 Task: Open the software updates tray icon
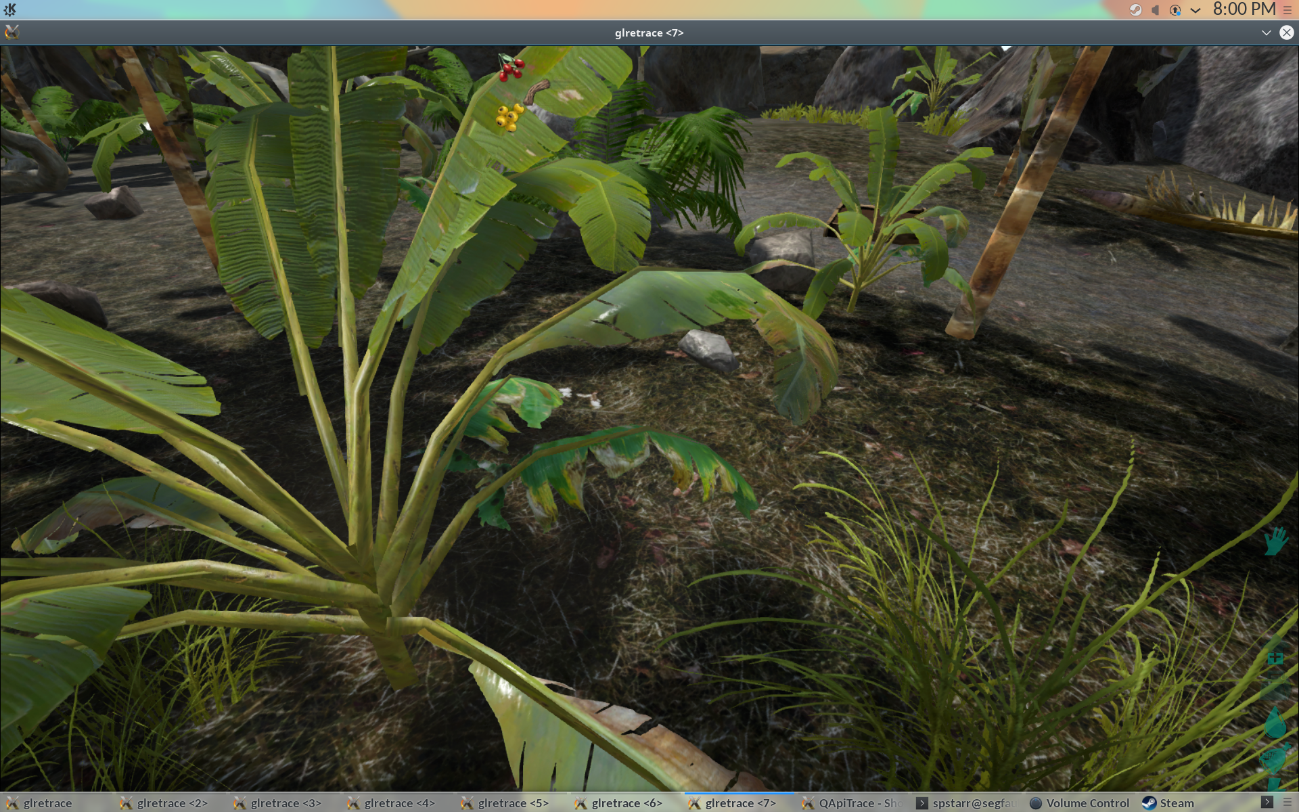(x=1175, y=10)
